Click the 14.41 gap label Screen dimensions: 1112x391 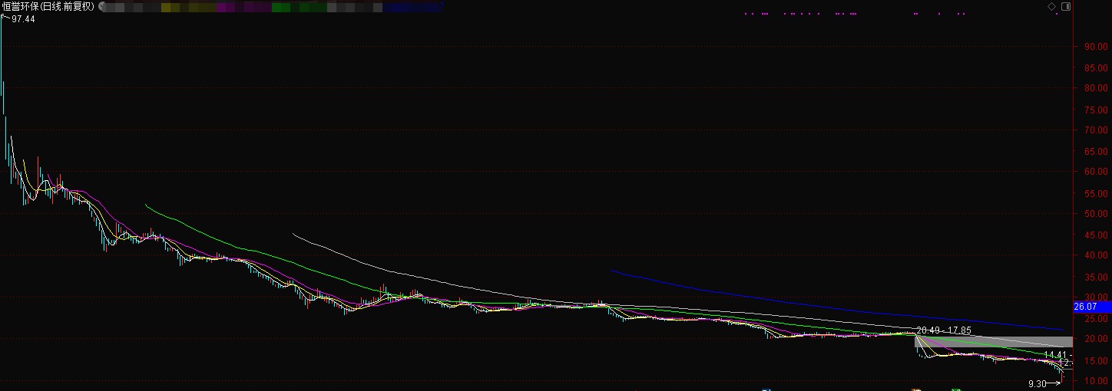click(x=1057, y=355)
